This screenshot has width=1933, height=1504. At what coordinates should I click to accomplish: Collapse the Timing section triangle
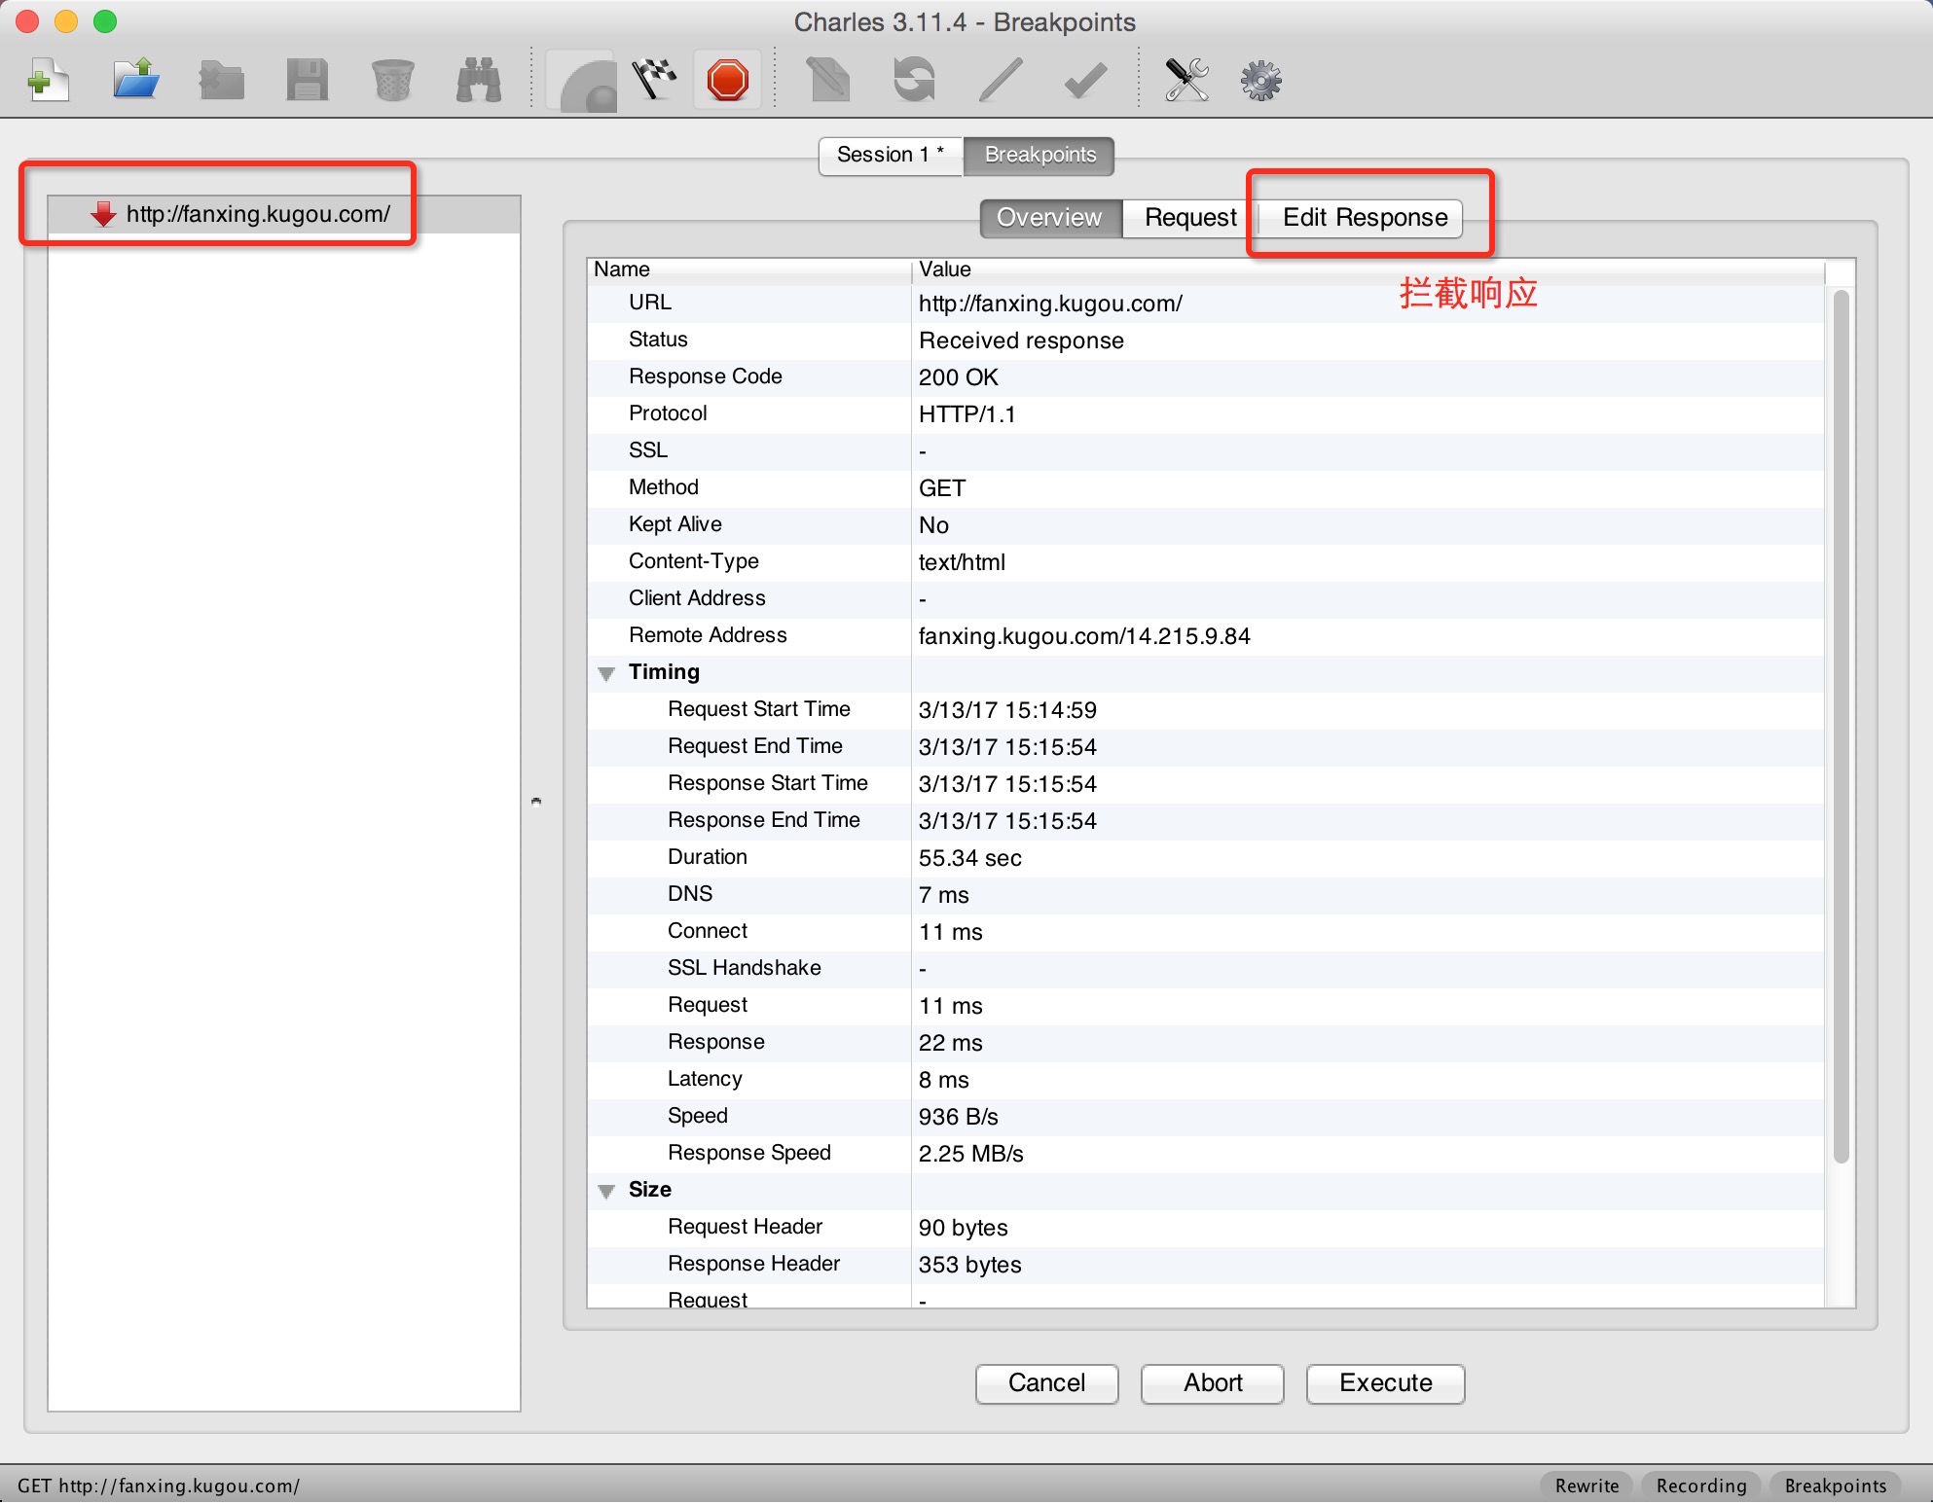click(x=606, y=673)
